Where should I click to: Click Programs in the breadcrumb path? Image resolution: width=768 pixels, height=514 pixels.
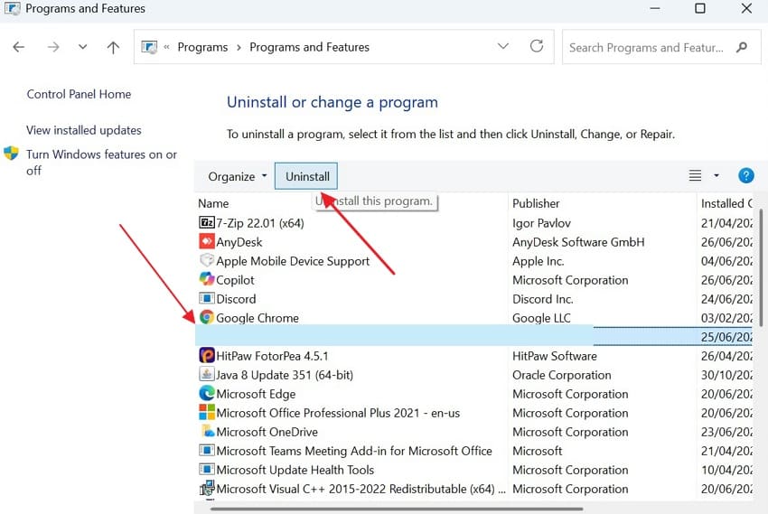click(202, 48)
